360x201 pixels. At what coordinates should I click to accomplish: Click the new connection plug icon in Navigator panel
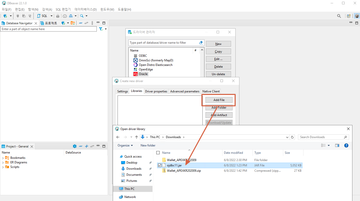click(x=63, y=23)
